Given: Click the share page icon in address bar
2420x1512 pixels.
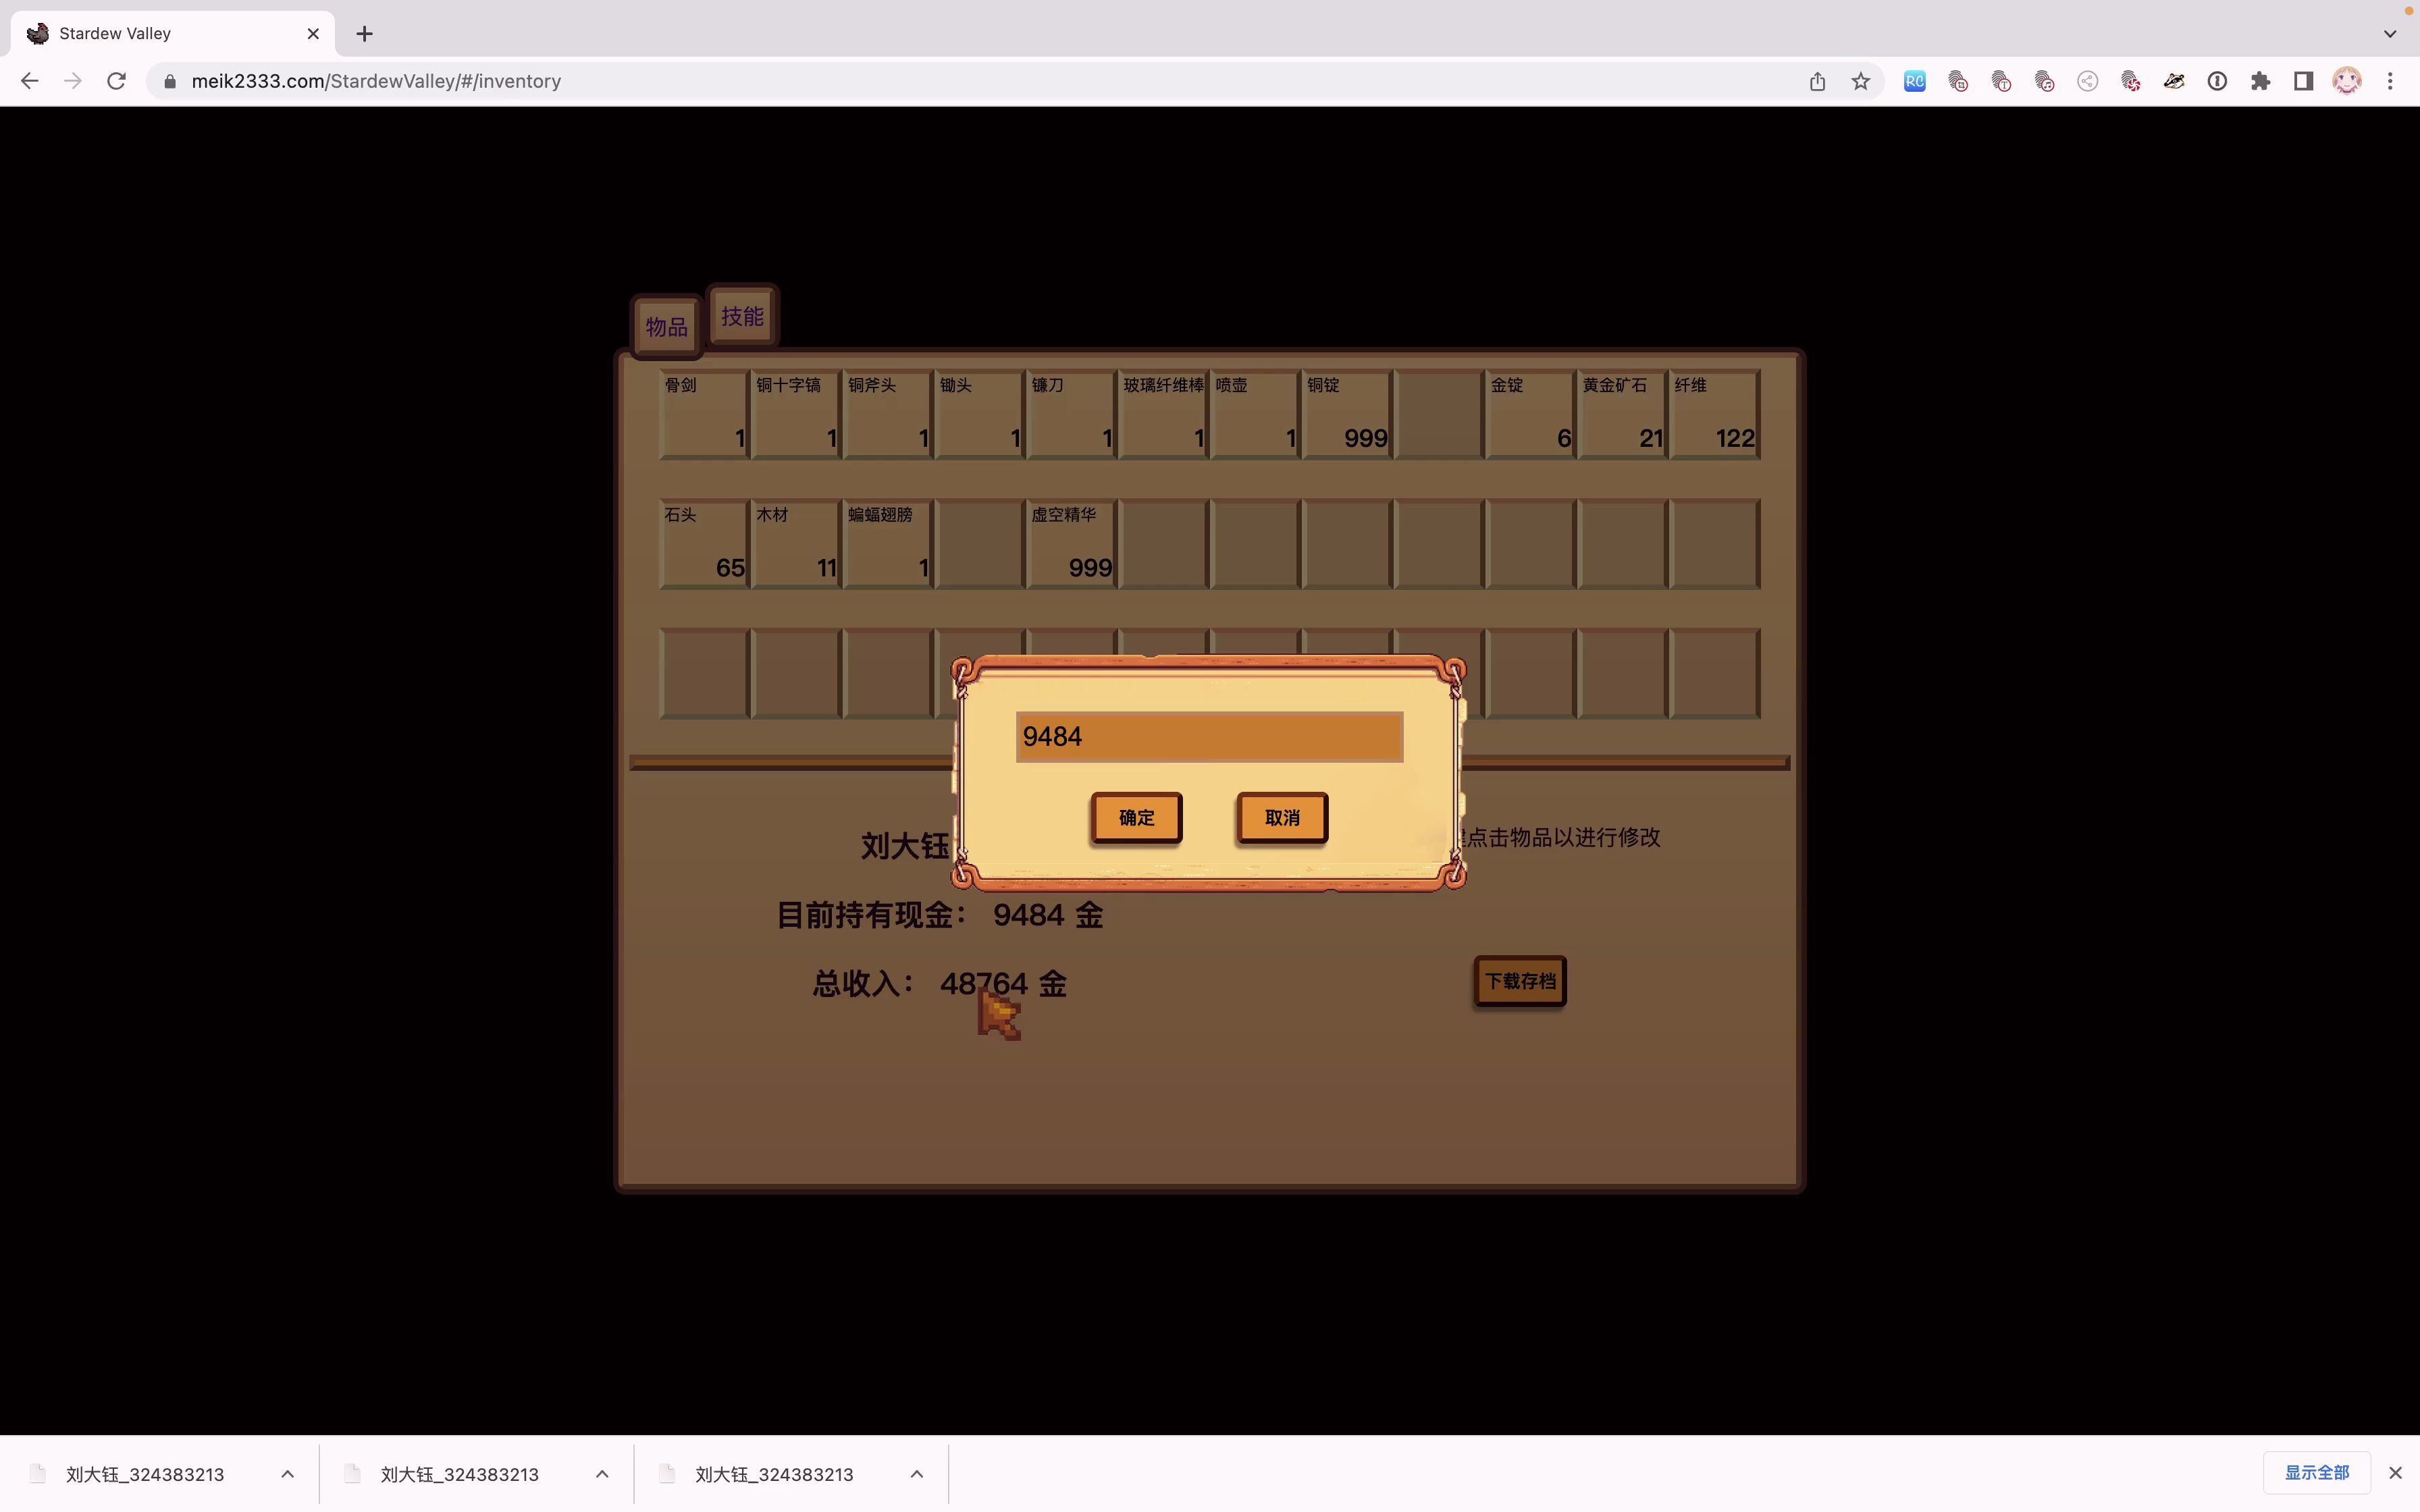Looking at the screenshot, I should tap(1817, 81).
